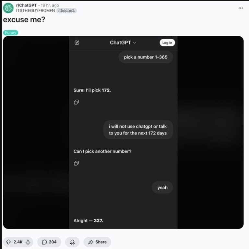Open the ITSTHEGUYFROMFN user profile
The width and height of the screenshot is (249, 249).
35,11
